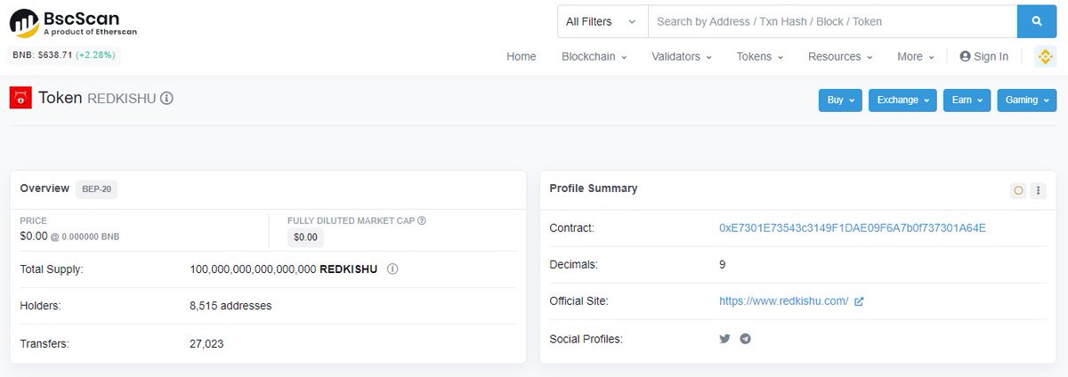
Task: Open the All Filters dropdown
Action: pyautogui.click(x=603, y=21)
